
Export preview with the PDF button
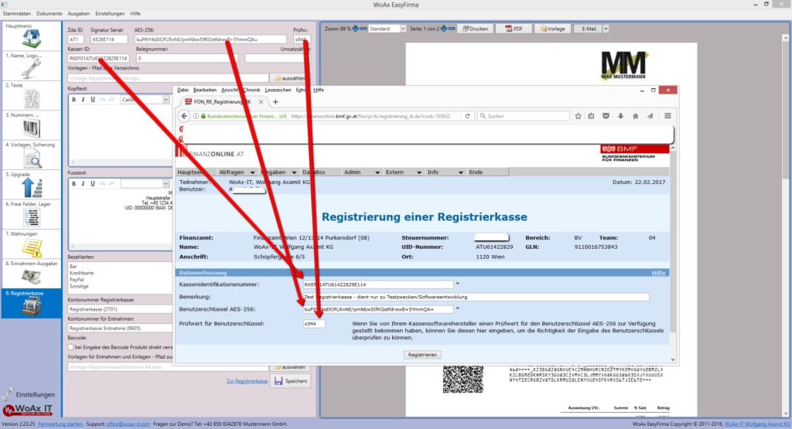(x=514, y=29)
